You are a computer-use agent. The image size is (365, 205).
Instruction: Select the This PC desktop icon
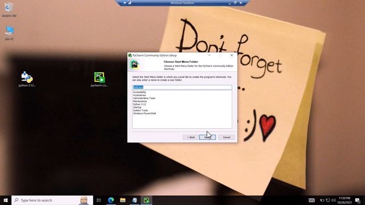tap(9, 33)
